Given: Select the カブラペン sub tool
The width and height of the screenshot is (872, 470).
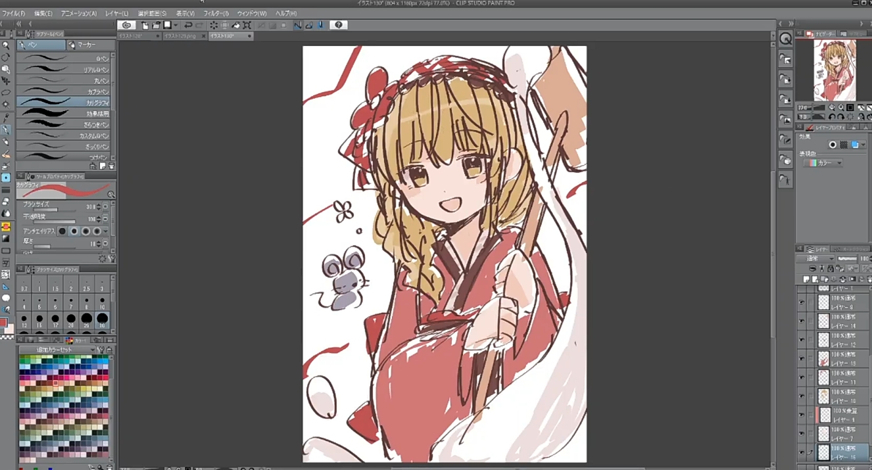Looking at the screenshot, I should click(x=63, y=91).
